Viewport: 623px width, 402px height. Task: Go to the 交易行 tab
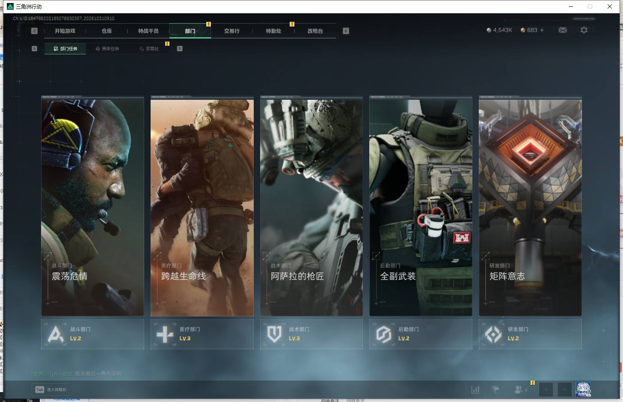[232, 31]
